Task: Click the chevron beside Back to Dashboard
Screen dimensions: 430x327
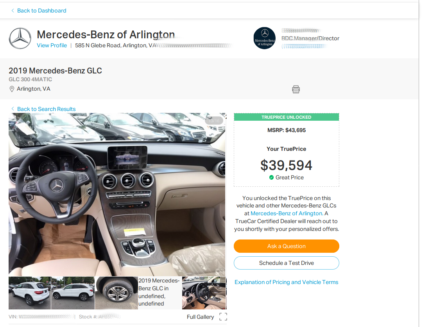Action: [x=12, y=11]
